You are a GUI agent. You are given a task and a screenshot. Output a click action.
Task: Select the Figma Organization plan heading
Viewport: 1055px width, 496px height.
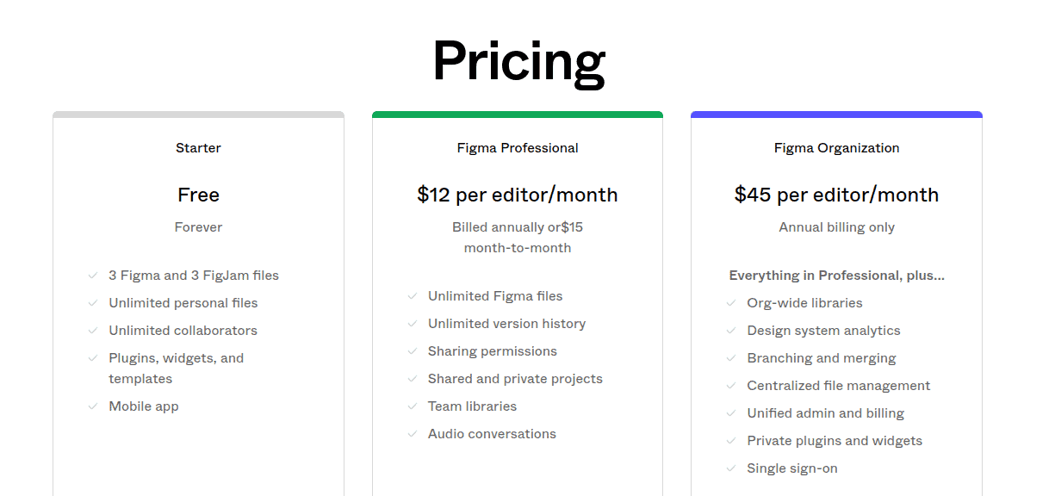[836, 148]
